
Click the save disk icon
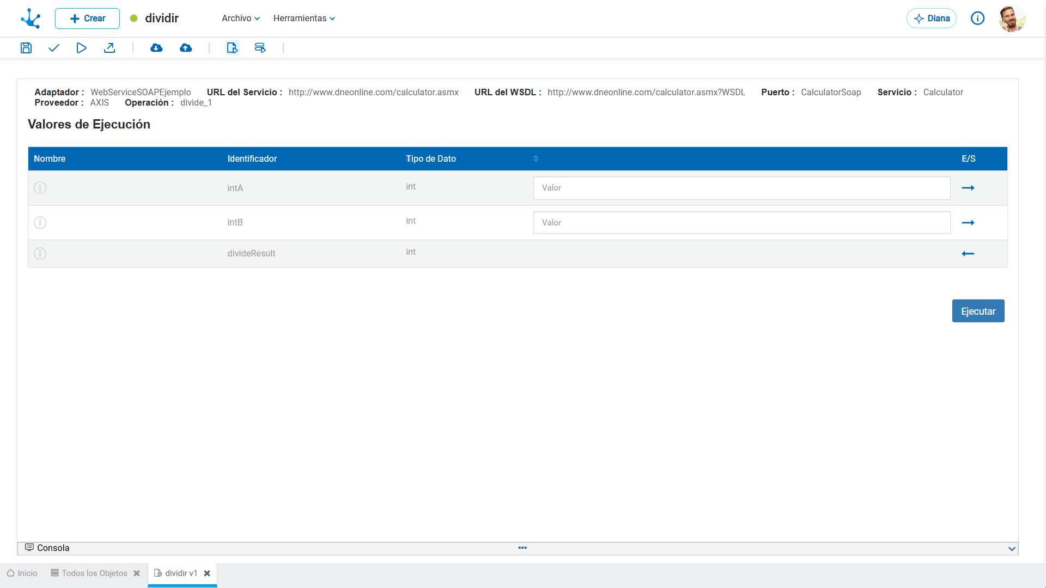[x=26, y=48]
